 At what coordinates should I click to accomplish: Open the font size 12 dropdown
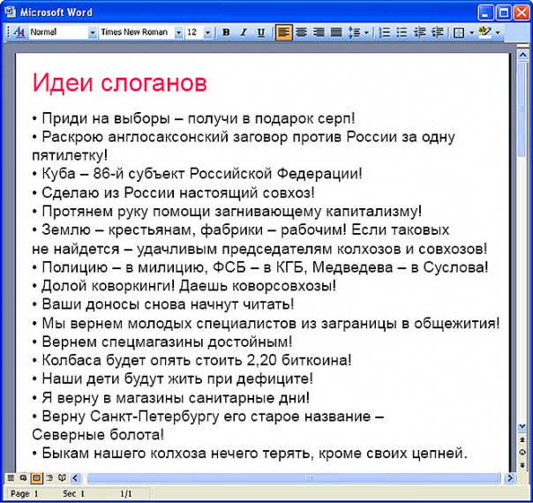(208, 33)
